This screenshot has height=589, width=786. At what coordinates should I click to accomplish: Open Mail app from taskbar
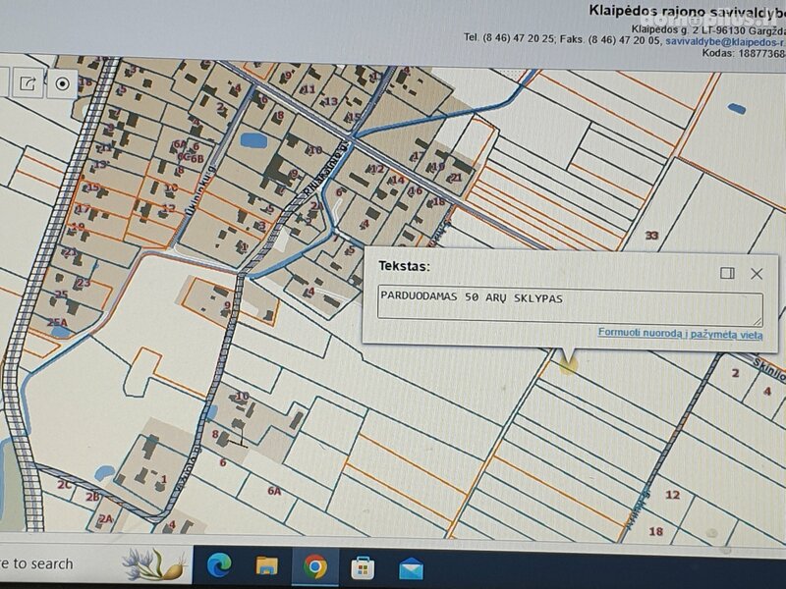pos(411,569)
